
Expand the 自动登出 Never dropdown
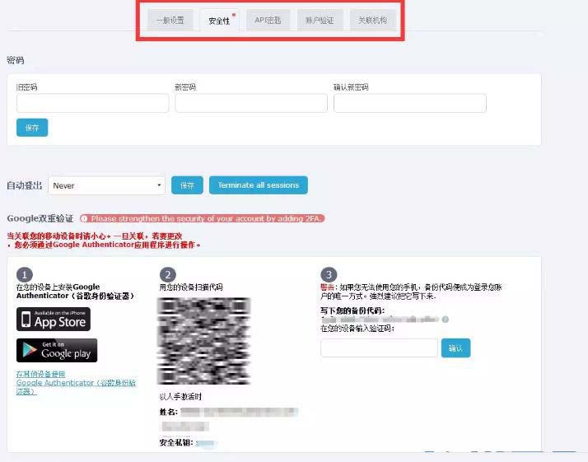pyautogui.click(x=106, y=185)
